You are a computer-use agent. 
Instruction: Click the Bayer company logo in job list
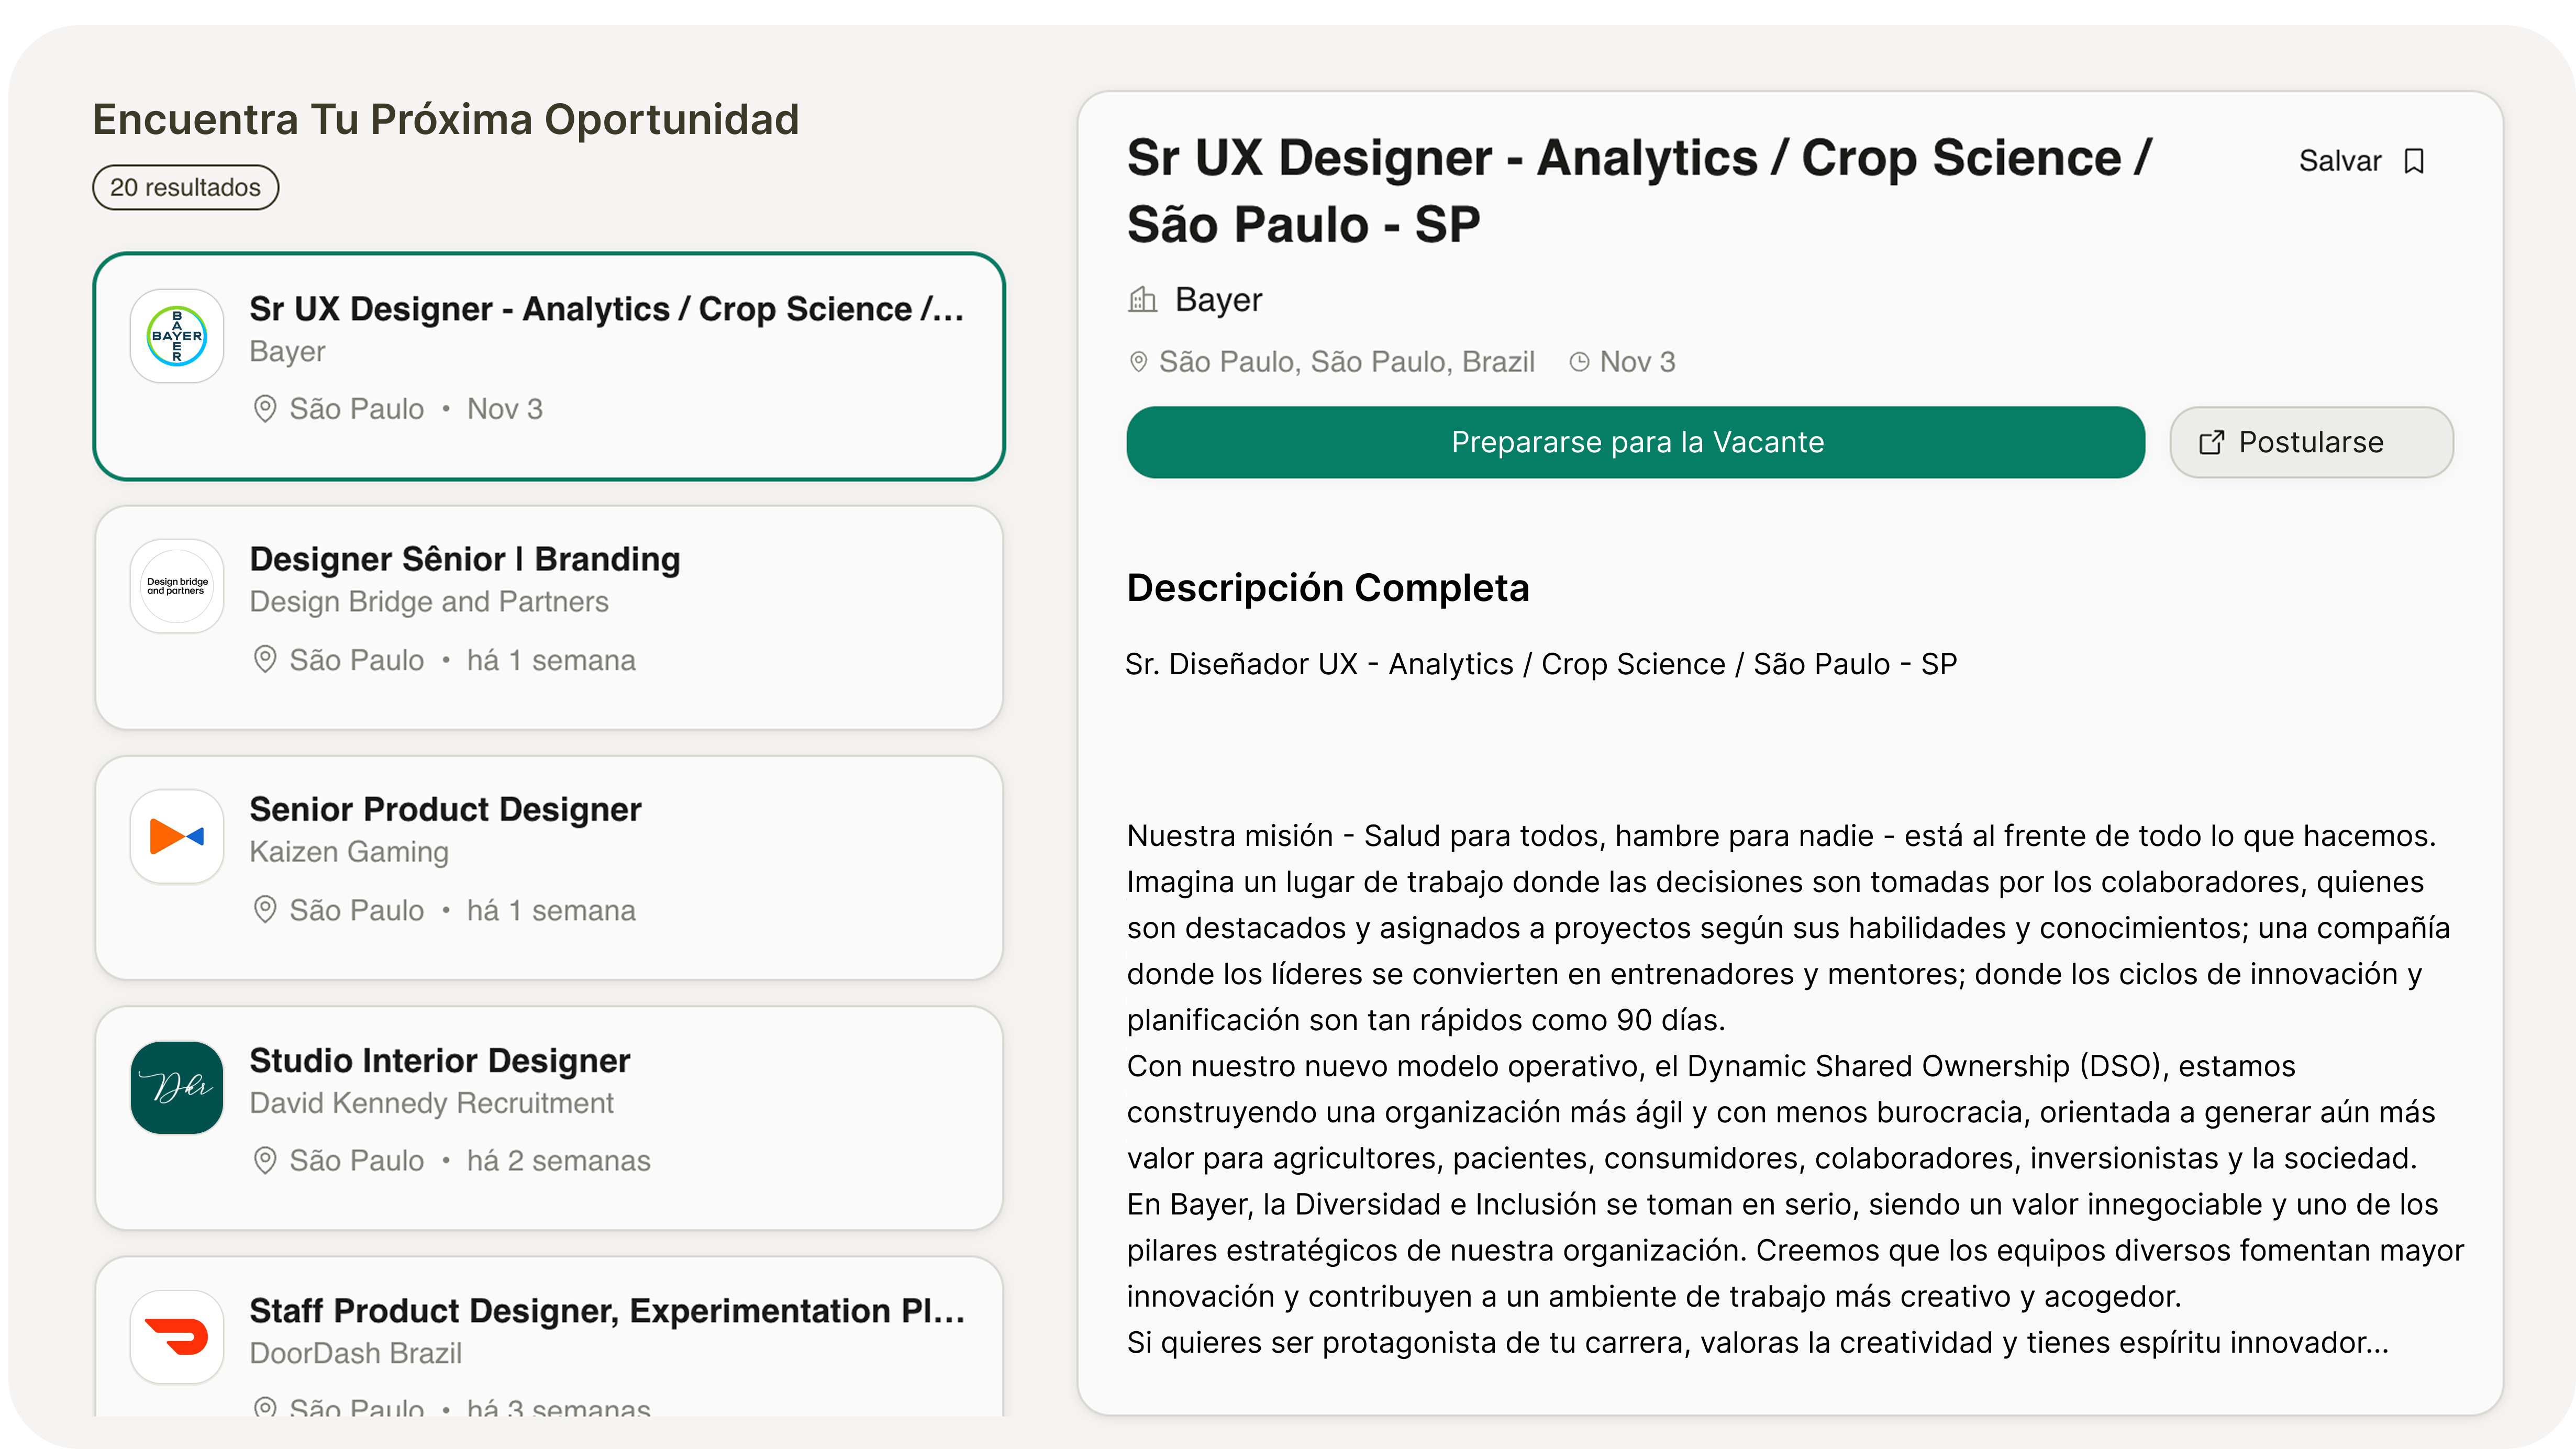[x=177, y=336]
